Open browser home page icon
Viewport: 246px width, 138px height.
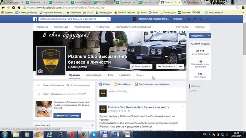point(19,8)
